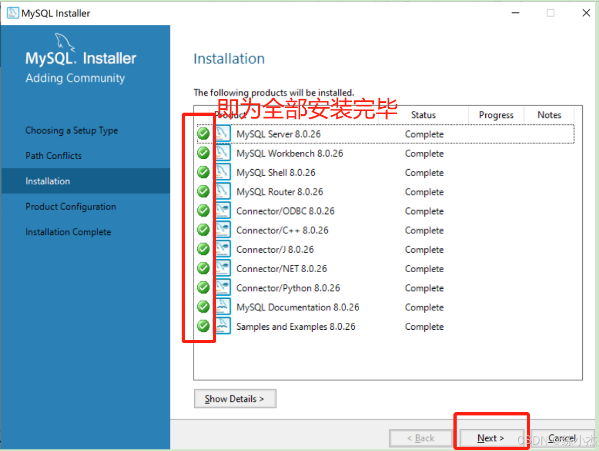Click the Status column header

click(423, 115)
